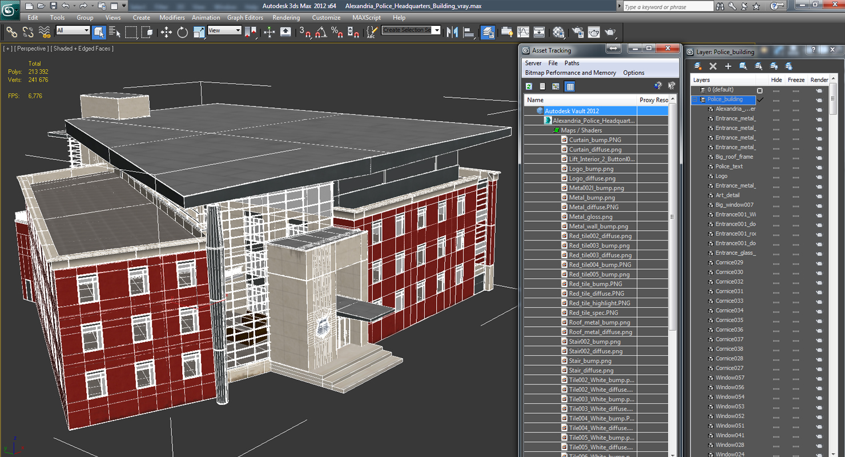Click the Save File floppy icon

click(x=53, y=6)
